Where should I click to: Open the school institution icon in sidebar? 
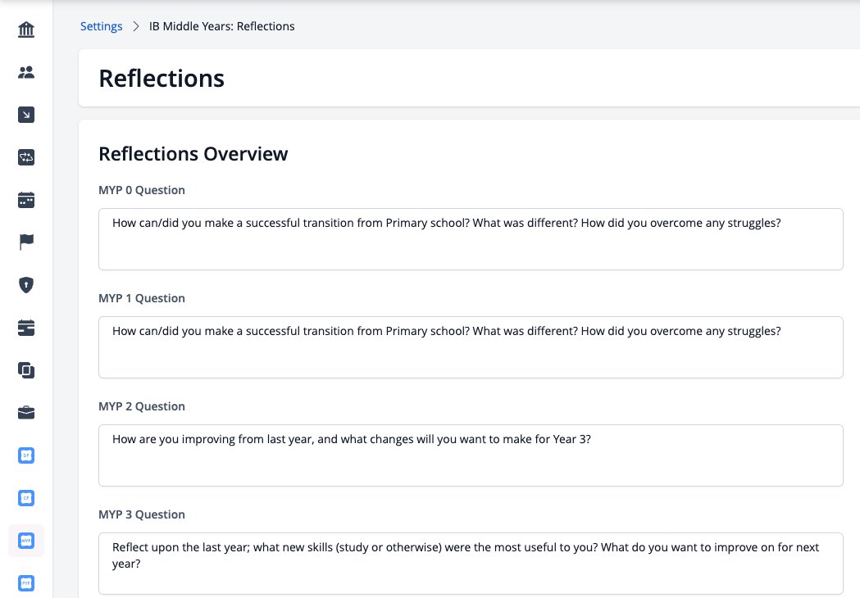25,29
